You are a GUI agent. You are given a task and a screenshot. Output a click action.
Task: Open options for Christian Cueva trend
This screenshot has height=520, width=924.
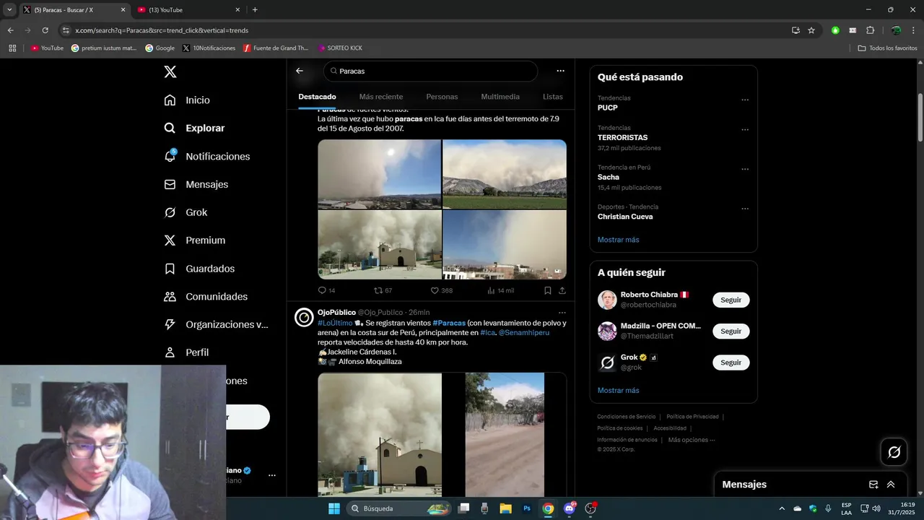[745, 209]
